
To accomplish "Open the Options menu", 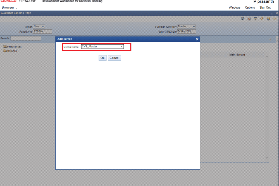I will pos(250,8).
